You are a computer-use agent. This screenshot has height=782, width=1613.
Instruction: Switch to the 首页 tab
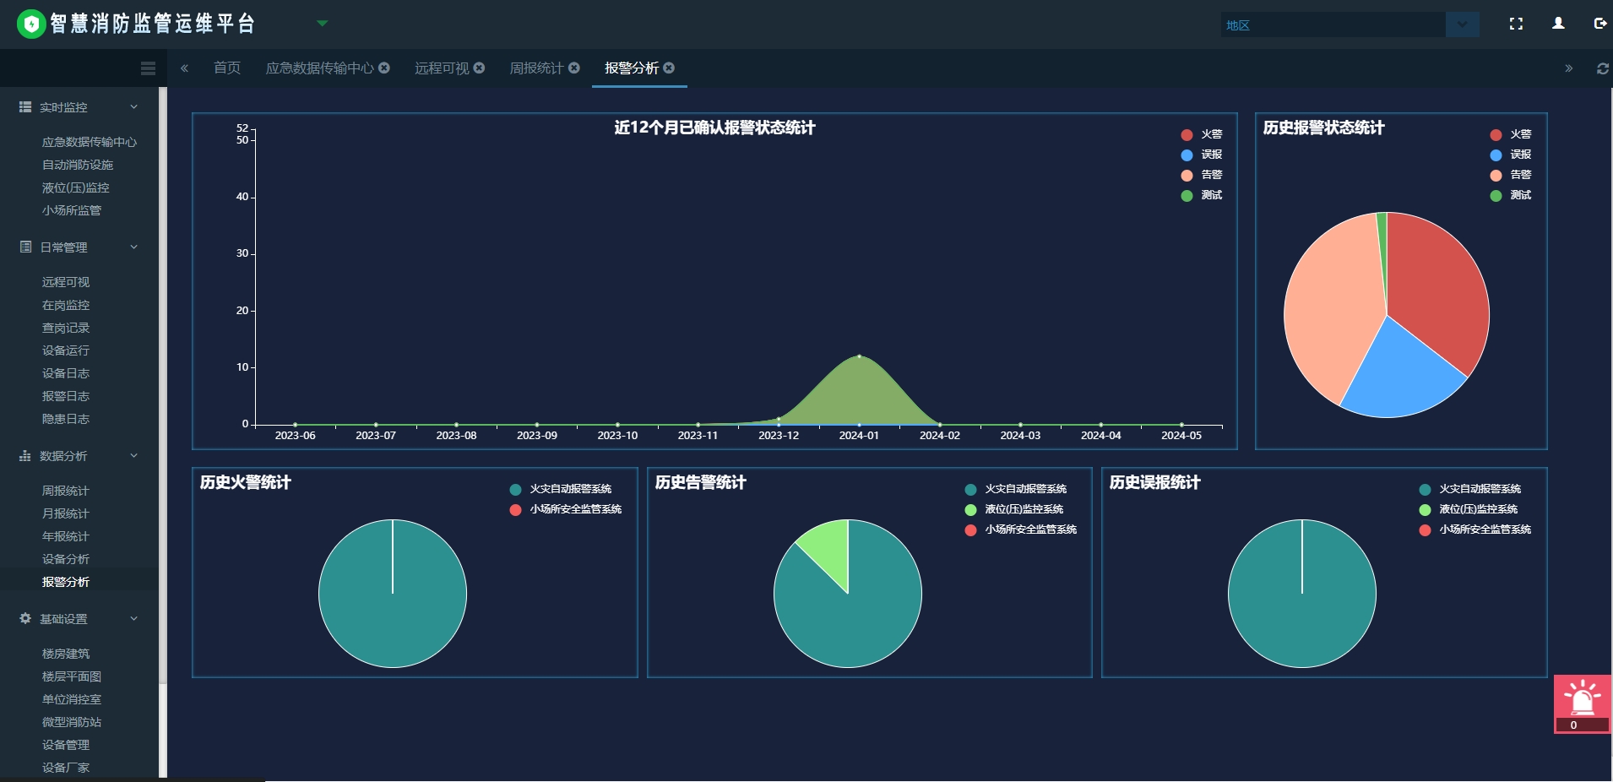(x=227, y=68)
